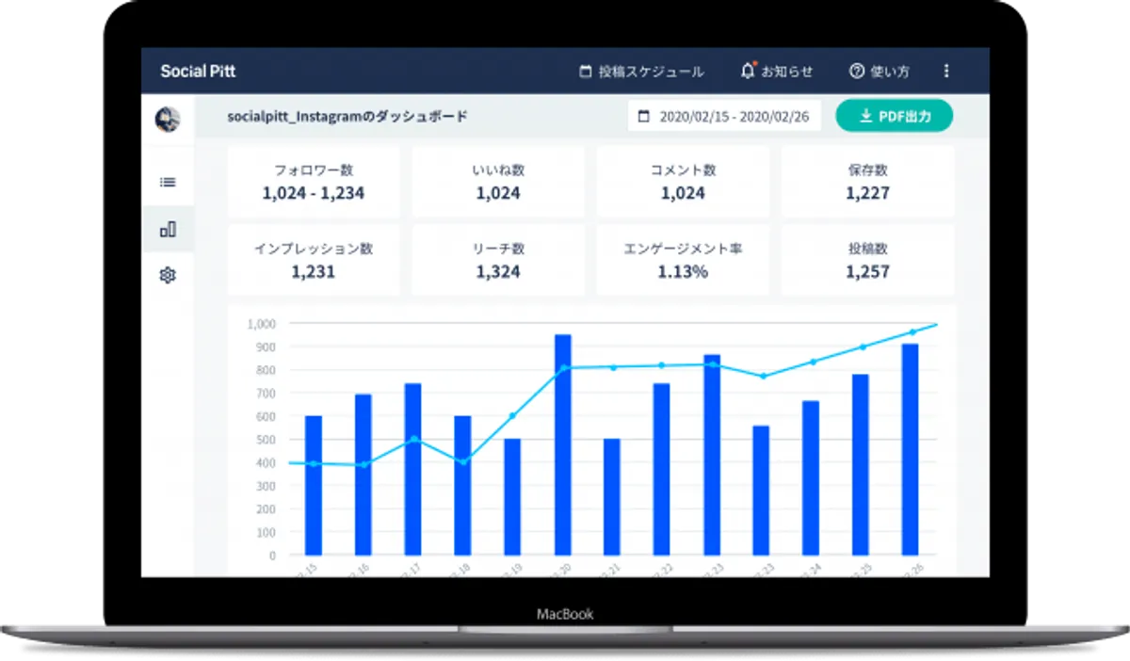Click the 1,024 - 1,234 follower value
The width and height of the screenshot is (1130, 661).
pos(314,193)
